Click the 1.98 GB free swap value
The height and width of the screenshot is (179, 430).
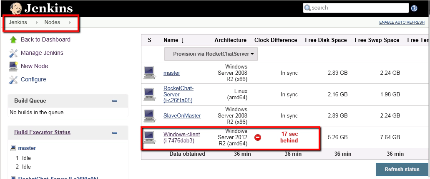(x=390, y=95)
